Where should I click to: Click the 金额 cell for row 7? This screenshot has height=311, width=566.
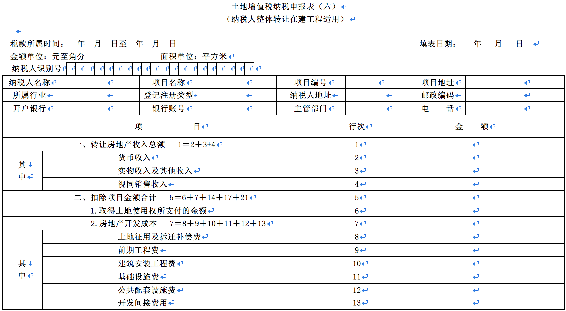472,223
